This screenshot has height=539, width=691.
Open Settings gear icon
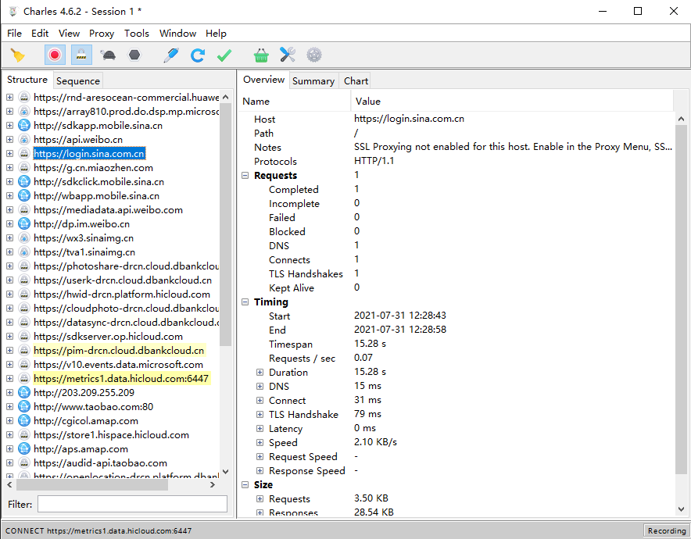[x=313, y=55]
